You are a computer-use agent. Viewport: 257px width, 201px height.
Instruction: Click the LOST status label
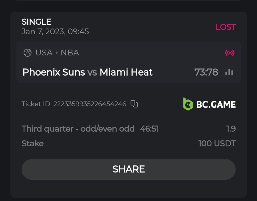tap(225, 27)
